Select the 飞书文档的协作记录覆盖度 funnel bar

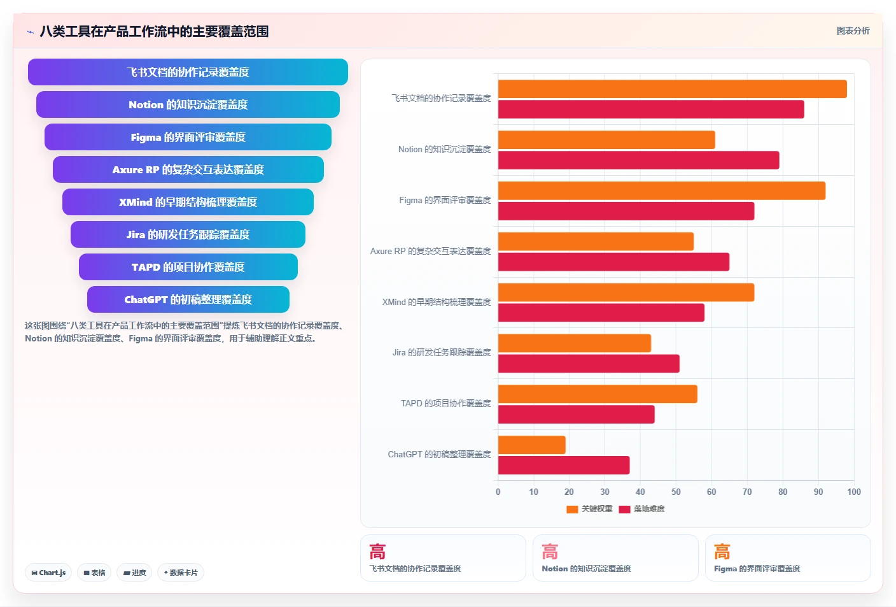pyautogui.click(x=188, y=72)
